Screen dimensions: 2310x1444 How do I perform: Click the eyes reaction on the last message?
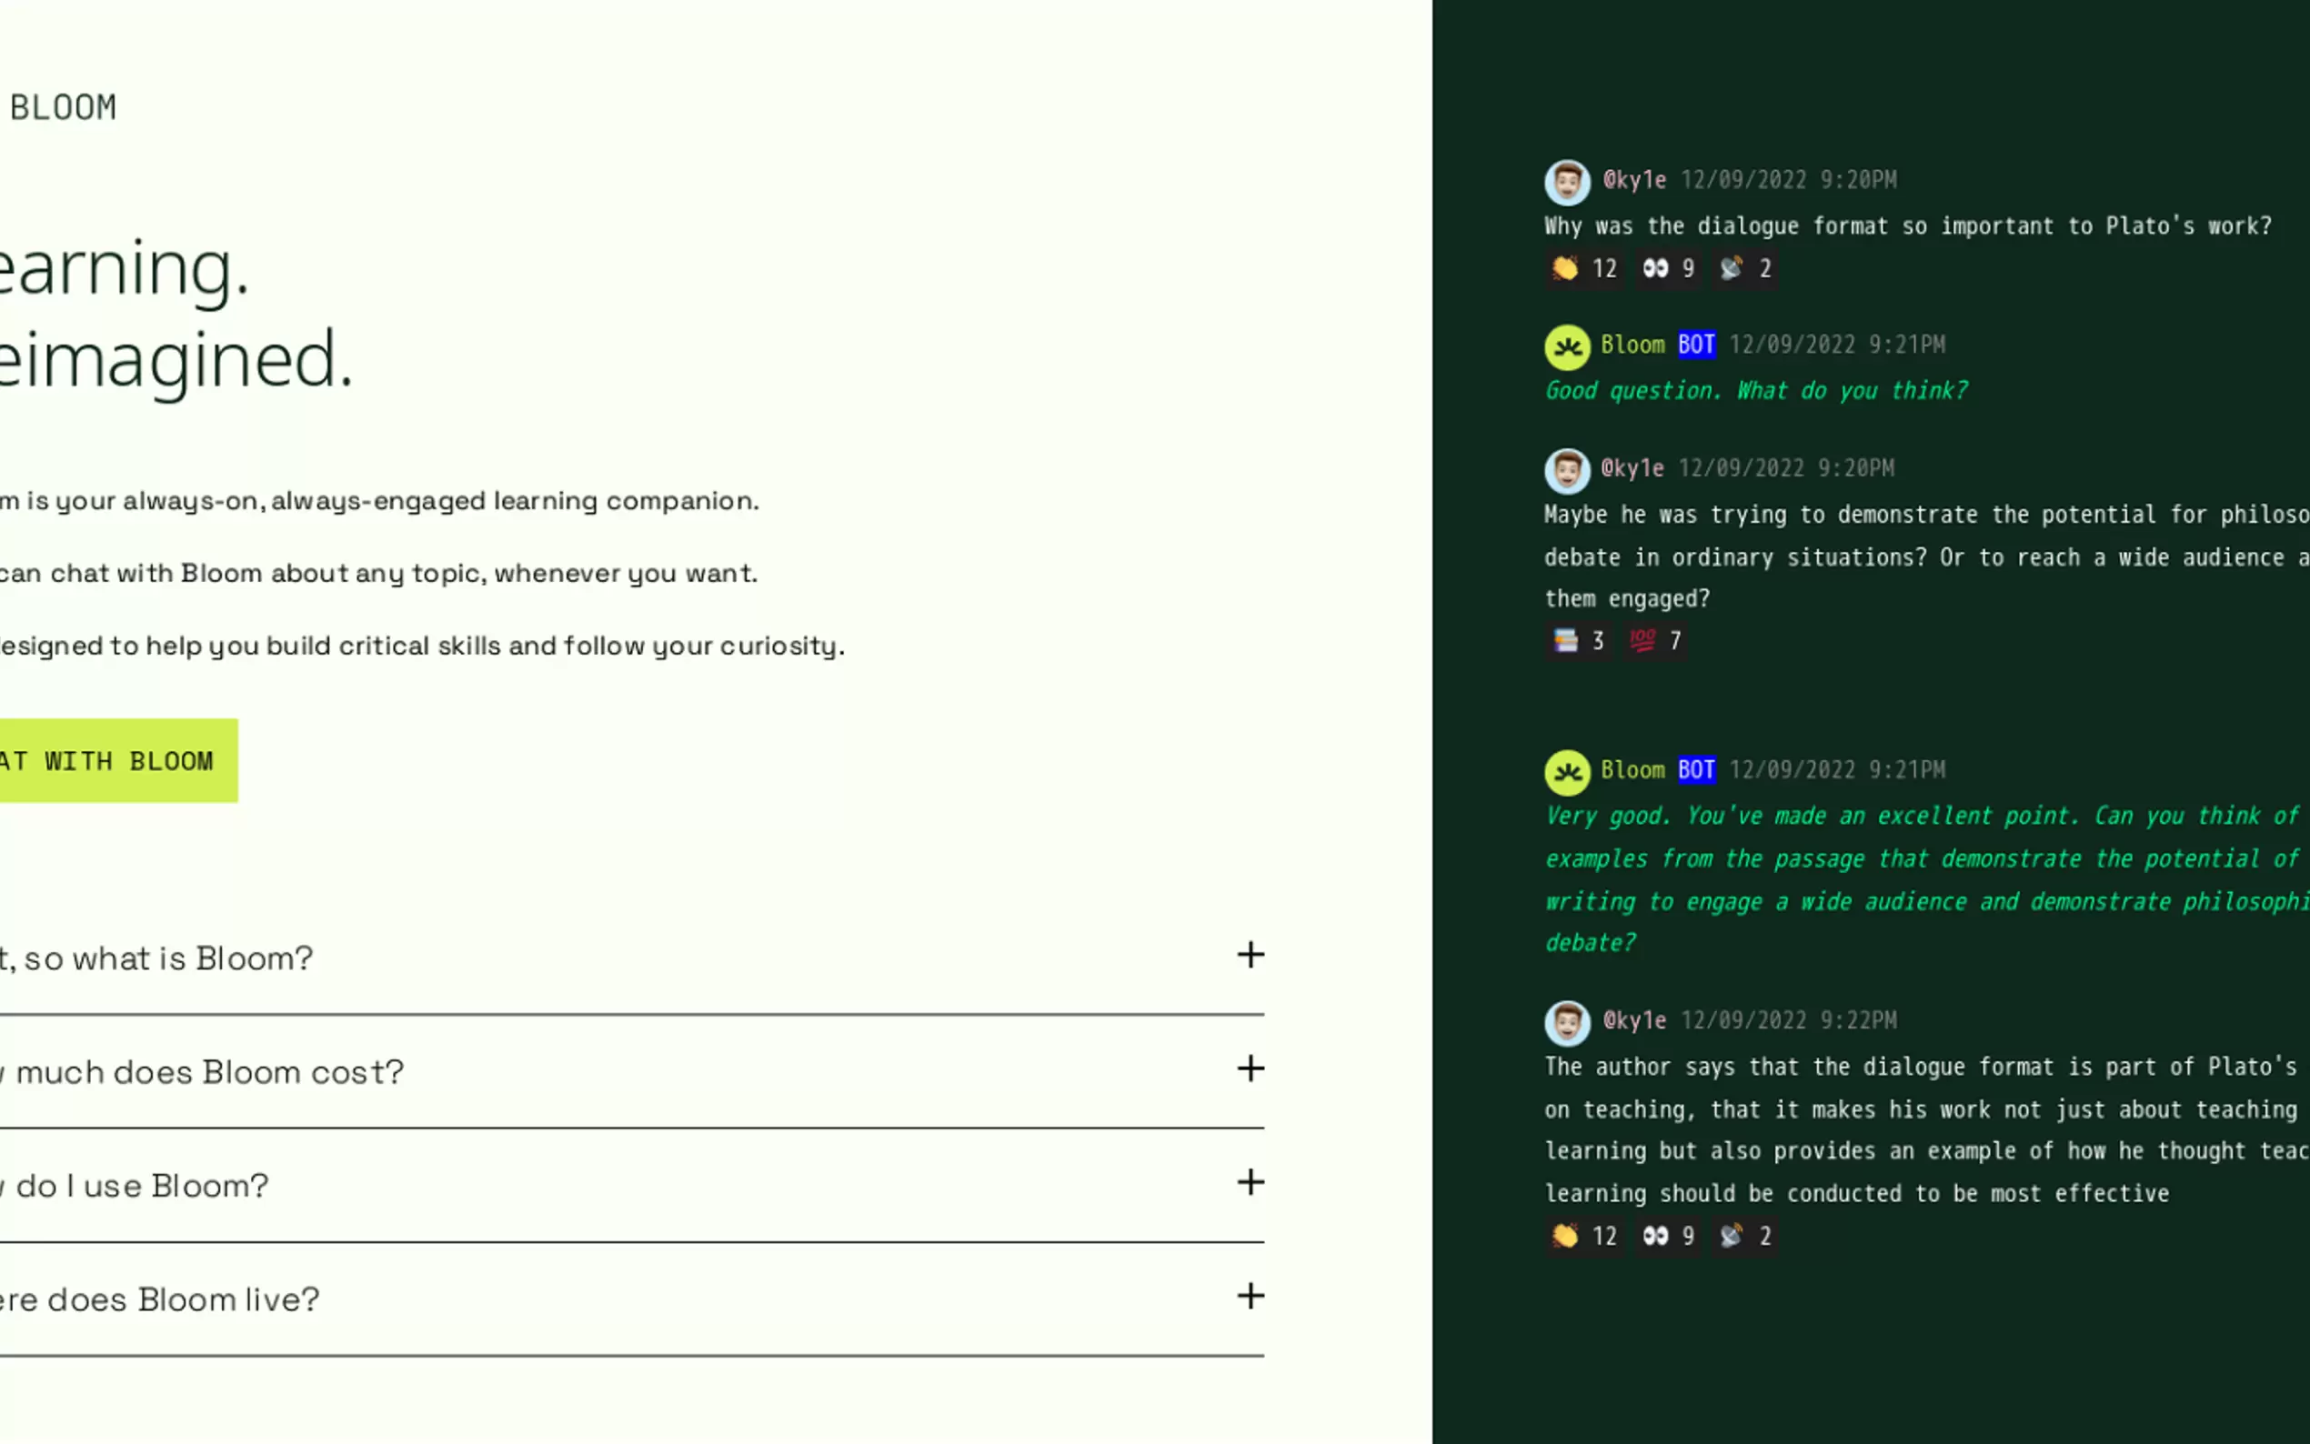pos(1667,1236)
